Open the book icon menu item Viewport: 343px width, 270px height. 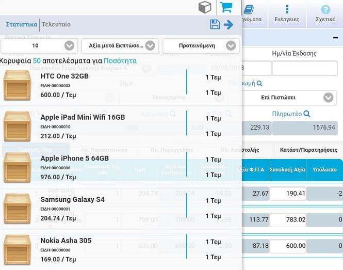point(249,10)
